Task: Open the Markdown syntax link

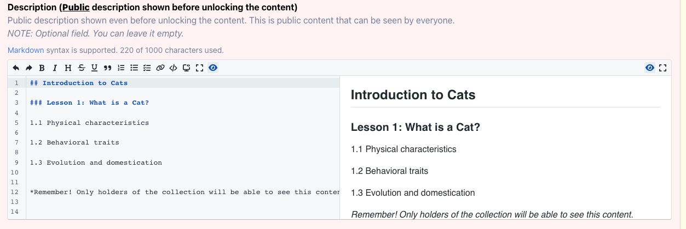Action: point(26,50)
